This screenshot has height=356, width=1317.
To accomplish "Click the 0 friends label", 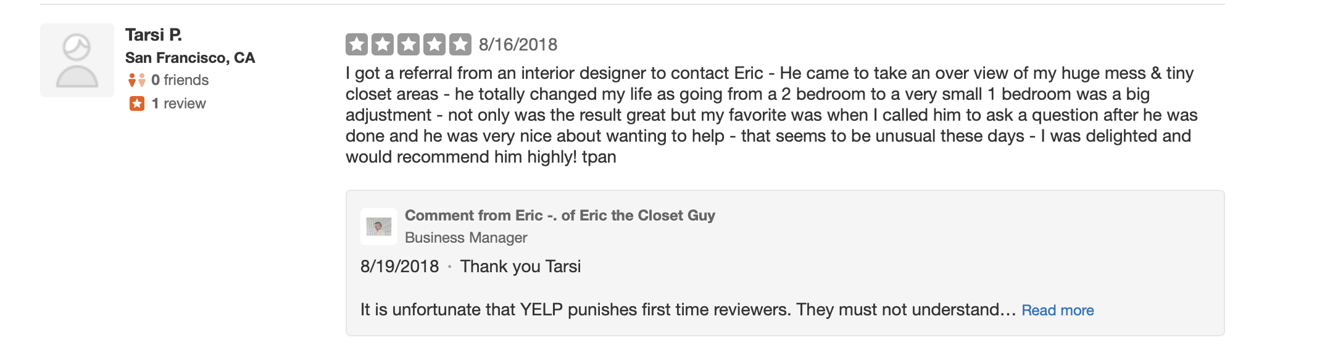I will tap(180, 80).
